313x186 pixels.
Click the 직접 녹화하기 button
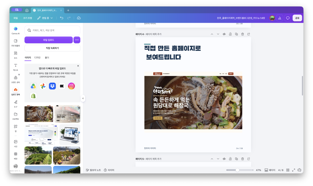tap(52, 48)
